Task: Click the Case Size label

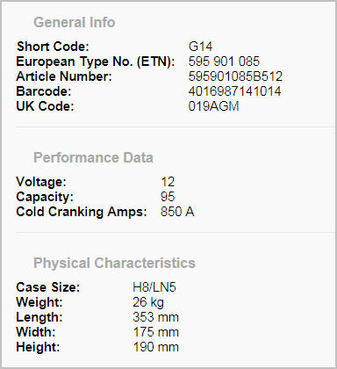Action: 48,287
